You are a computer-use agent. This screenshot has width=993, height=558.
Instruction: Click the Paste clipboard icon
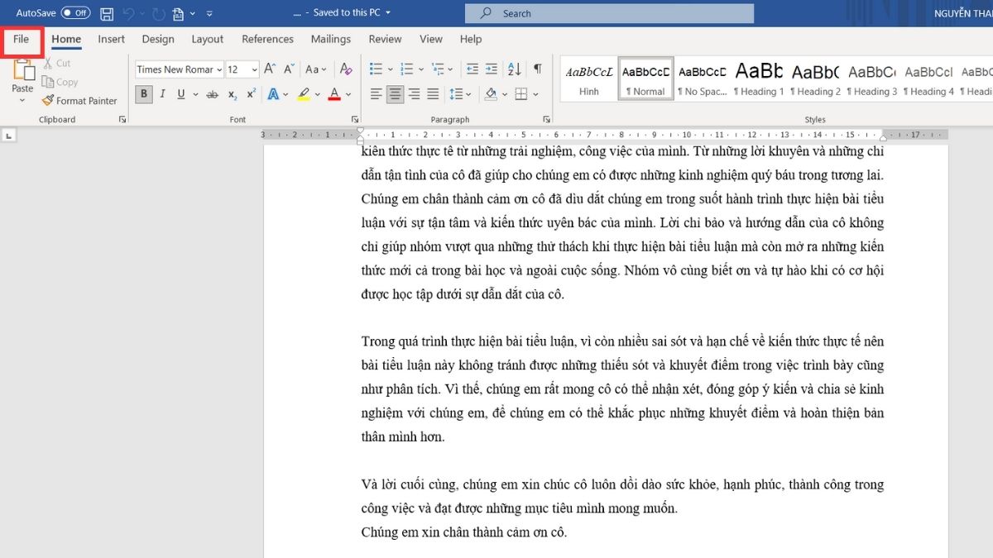pyautogui.click(x=23, y=70)
